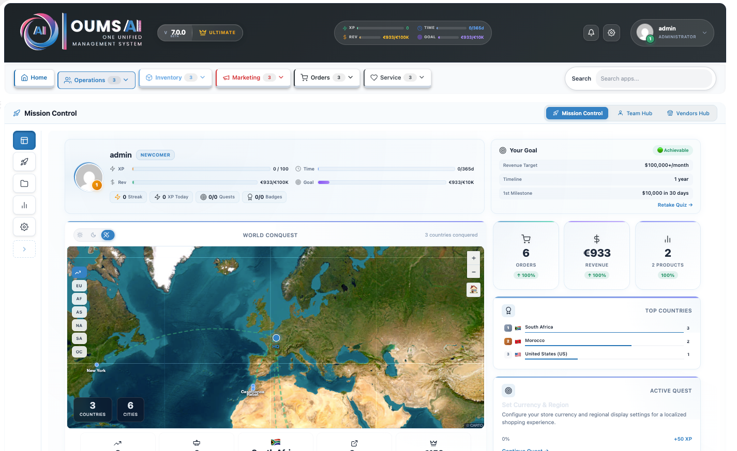The height and width of the screenshot is (451, 737).
Task: Open the admin user account dropdown
Action: (x=672, y=33)
